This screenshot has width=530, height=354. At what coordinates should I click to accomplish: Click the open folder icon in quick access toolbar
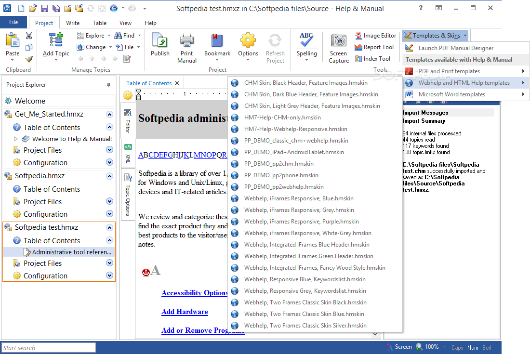32,8
